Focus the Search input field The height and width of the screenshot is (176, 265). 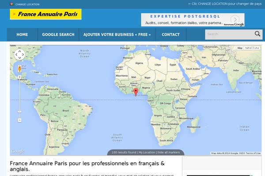click(229, 34)
